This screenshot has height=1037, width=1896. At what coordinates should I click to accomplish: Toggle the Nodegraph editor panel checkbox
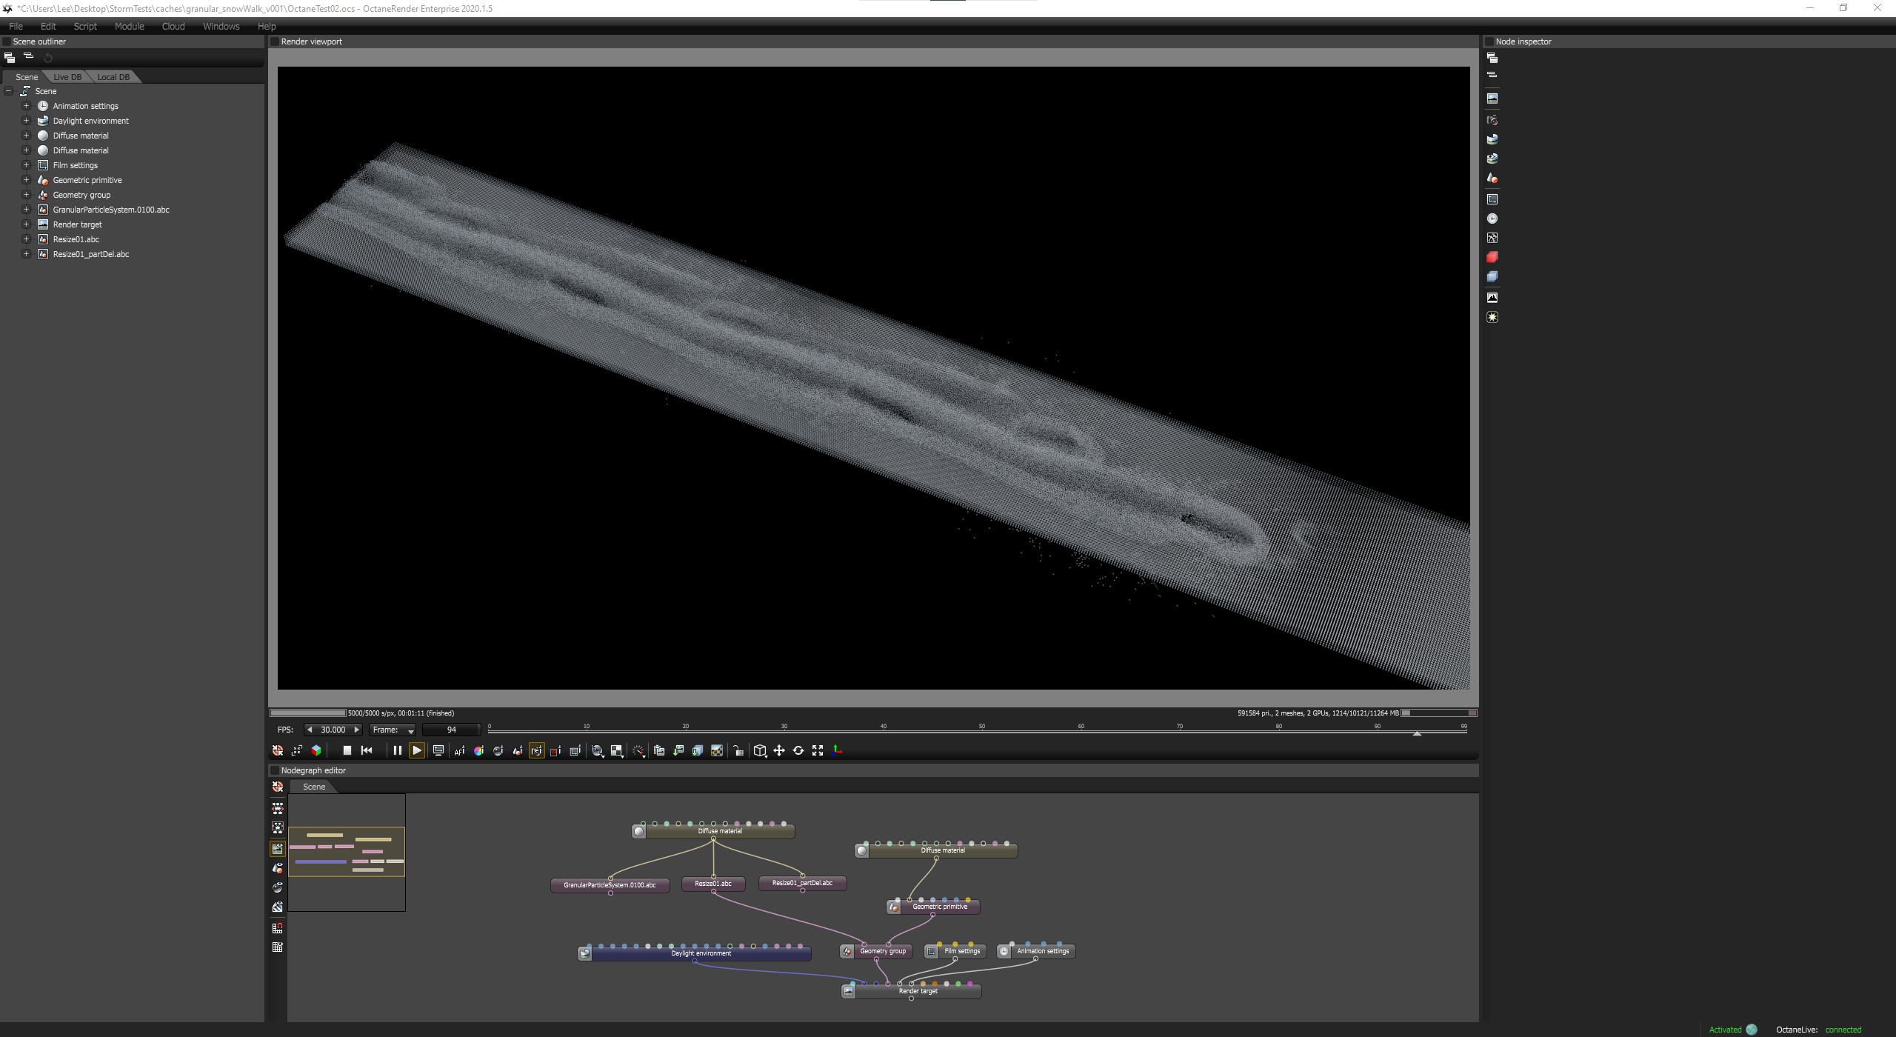tap(275, 770)
